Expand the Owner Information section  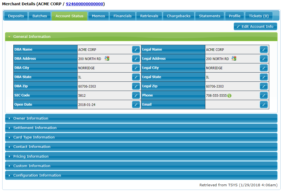(x=141, y=118)
